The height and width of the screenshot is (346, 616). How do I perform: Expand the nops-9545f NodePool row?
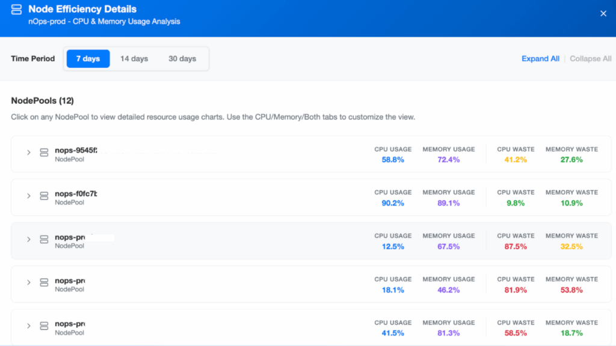tap(29, 152)
